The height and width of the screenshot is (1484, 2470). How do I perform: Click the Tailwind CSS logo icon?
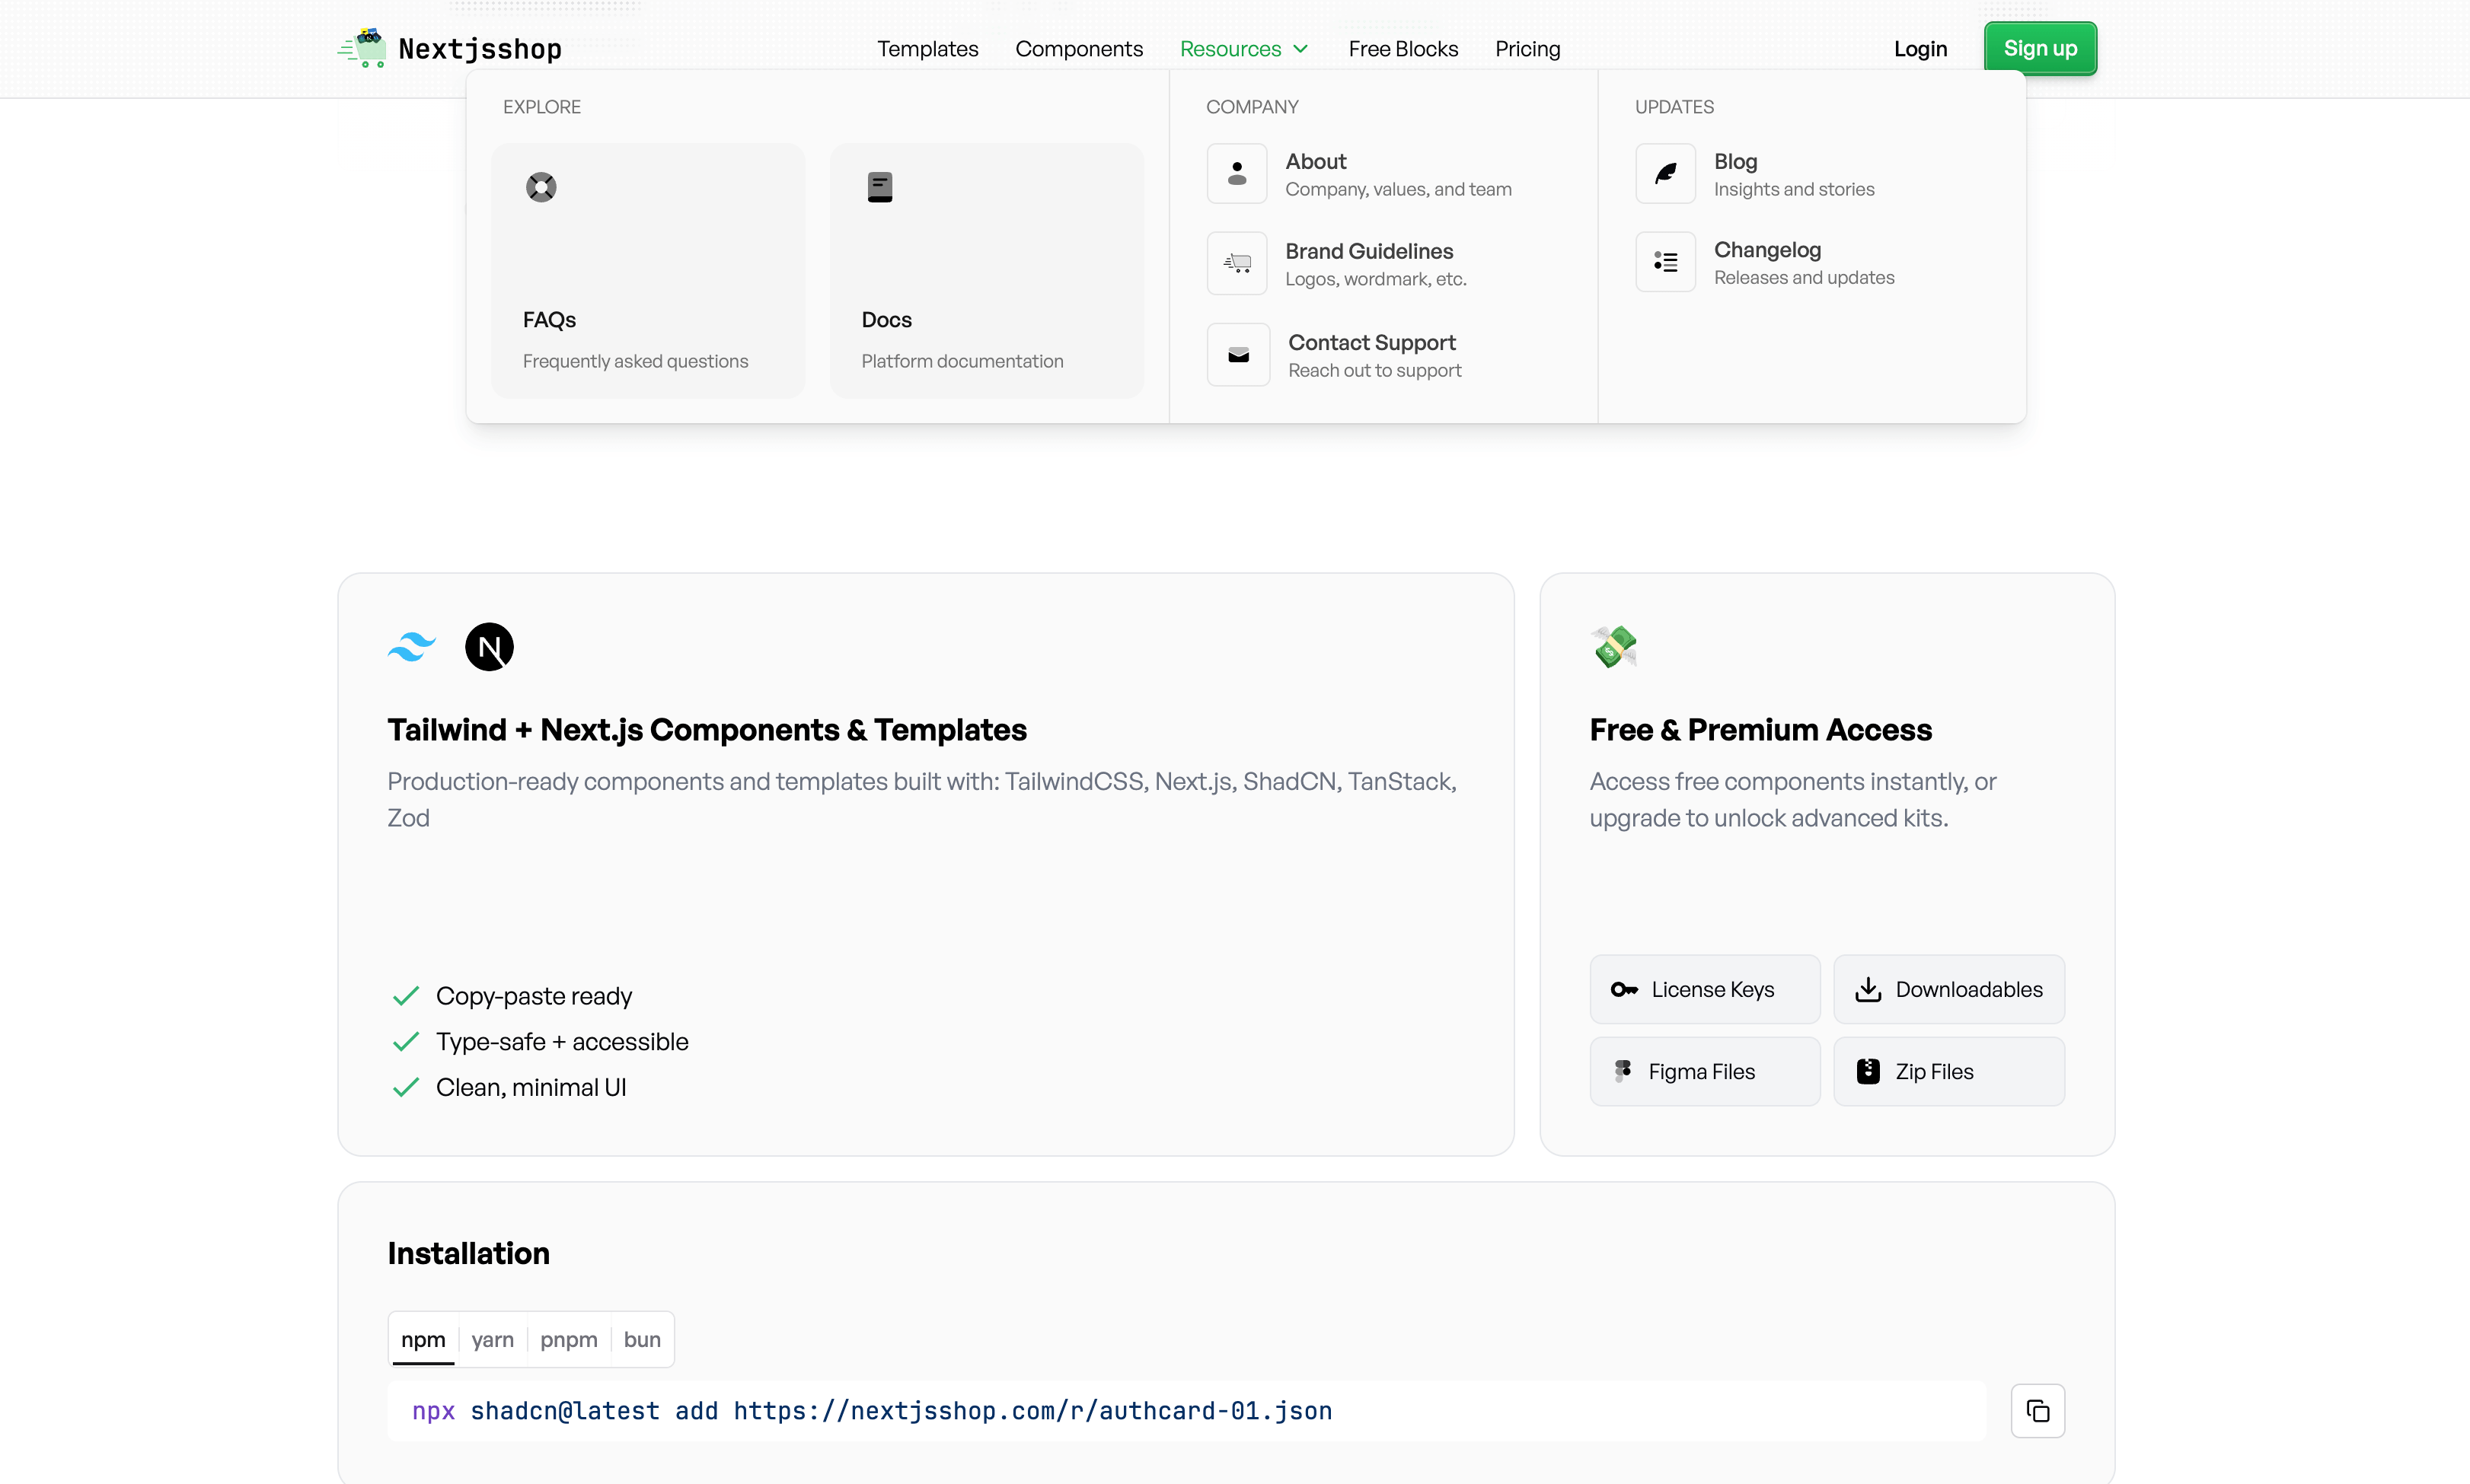tap(411, 647)
